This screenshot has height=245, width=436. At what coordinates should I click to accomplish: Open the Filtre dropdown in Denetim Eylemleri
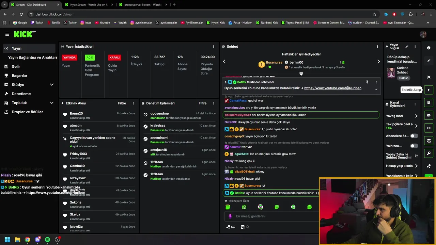pyautogui.click(x=202, y=103)
